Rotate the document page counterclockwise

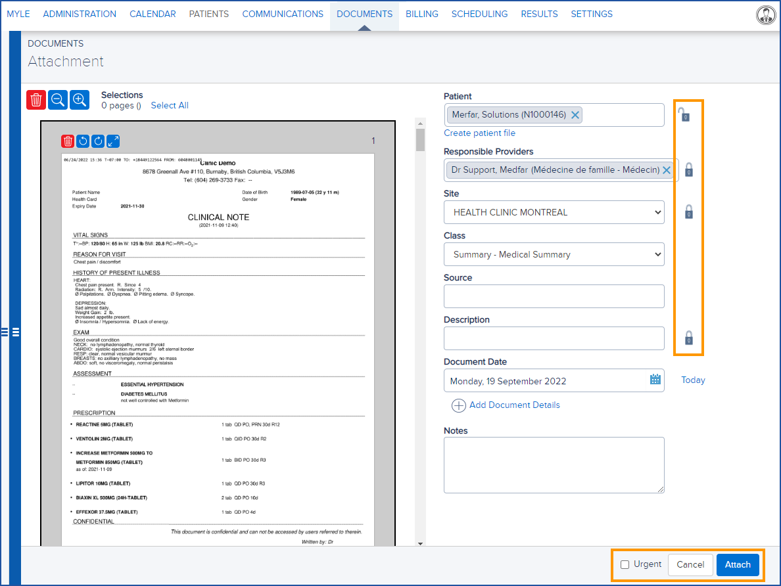click(x=82, y=141)
